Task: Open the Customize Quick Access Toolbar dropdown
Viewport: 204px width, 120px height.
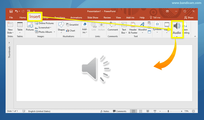Action: click(x=34, y=11)
